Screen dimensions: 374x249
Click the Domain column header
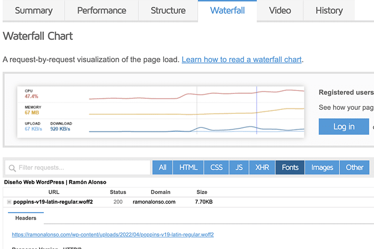point(161,192)
